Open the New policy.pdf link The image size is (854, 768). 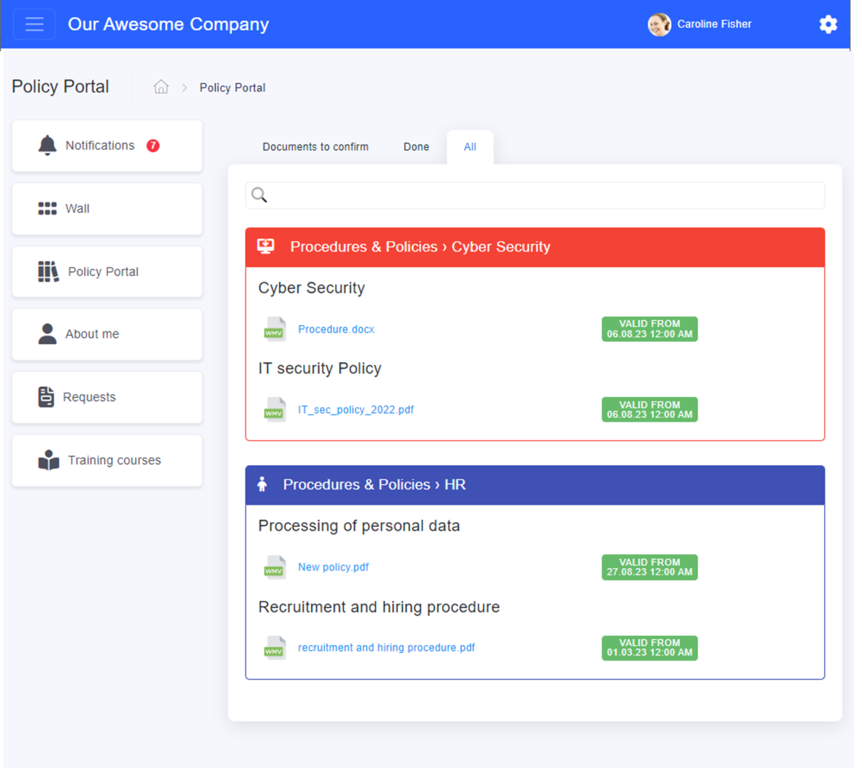click(333, 567)
